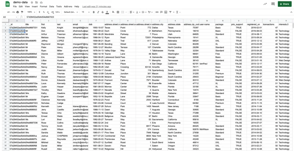Open the Format menu
Image resolution: width=294 pixels, height=151 pixels.
[43, 7]
